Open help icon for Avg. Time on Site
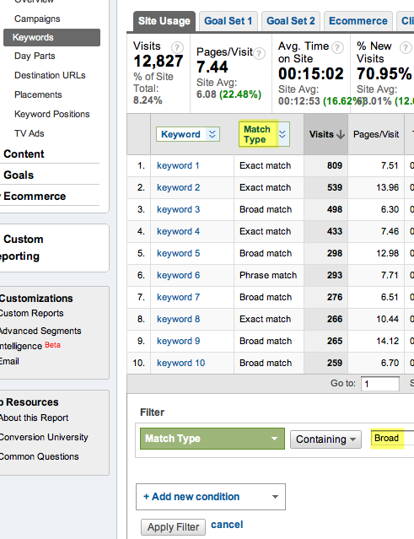 [337, 48]
